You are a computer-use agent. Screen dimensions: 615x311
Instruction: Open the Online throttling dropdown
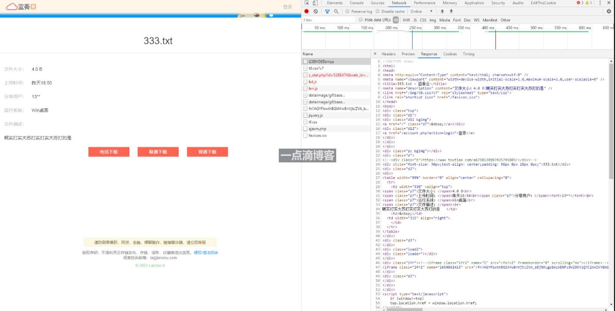[422, 11]
